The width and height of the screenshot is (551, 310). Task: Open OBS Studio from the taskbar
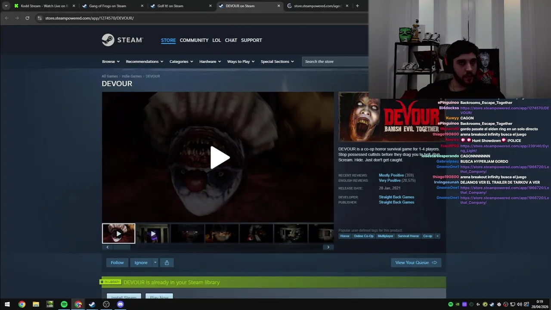[x=106, y=304]
